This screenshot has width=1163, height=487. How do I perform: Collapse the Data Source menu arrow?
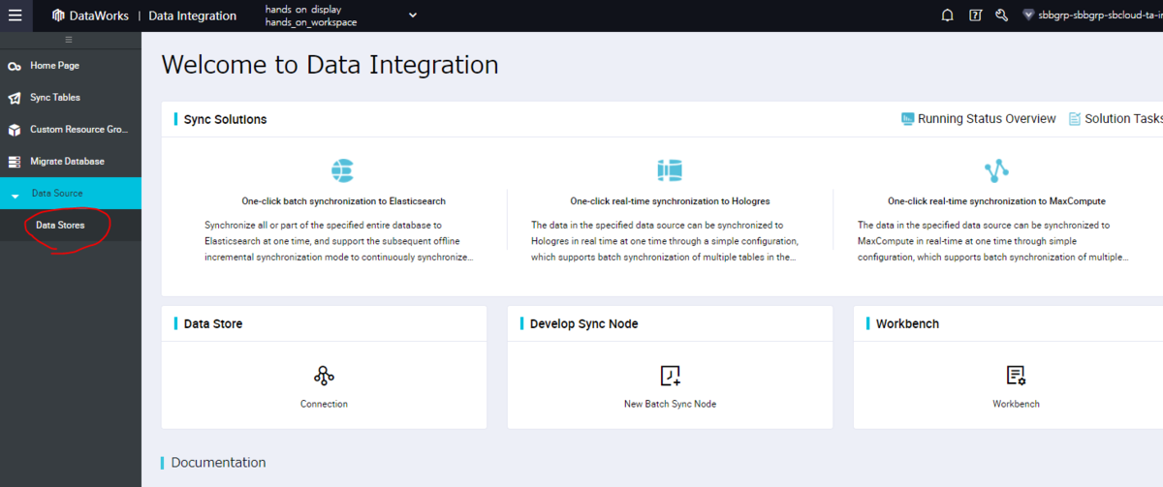[15, 196]
